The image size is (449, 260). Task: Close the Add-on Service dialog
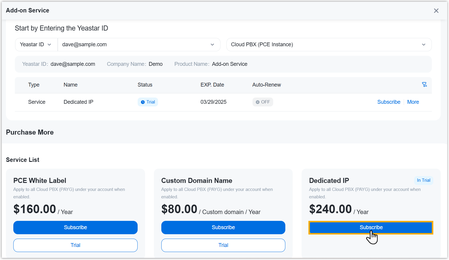click(x=436, y=11)
